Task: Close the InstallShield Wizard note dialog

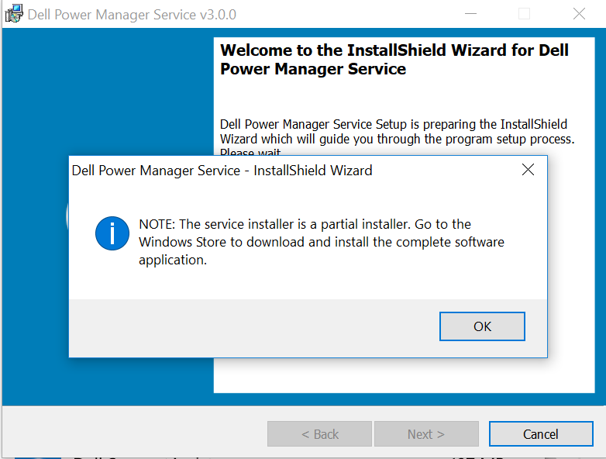Action: coord(528,169)
